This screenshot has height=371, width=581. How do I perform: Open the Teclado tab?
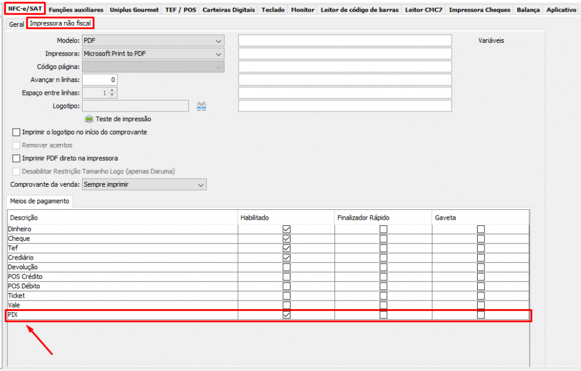pos(273,10)
